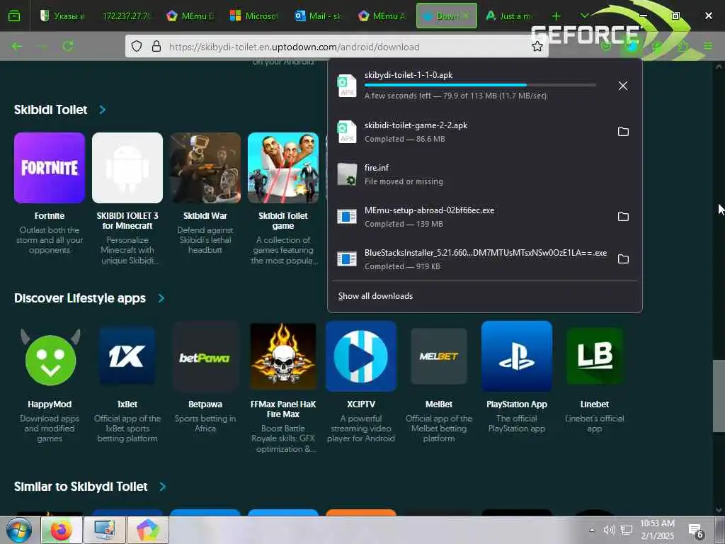Switch to the Just a moment tab
Screen dimensions: 725x544
pos(510,16)
